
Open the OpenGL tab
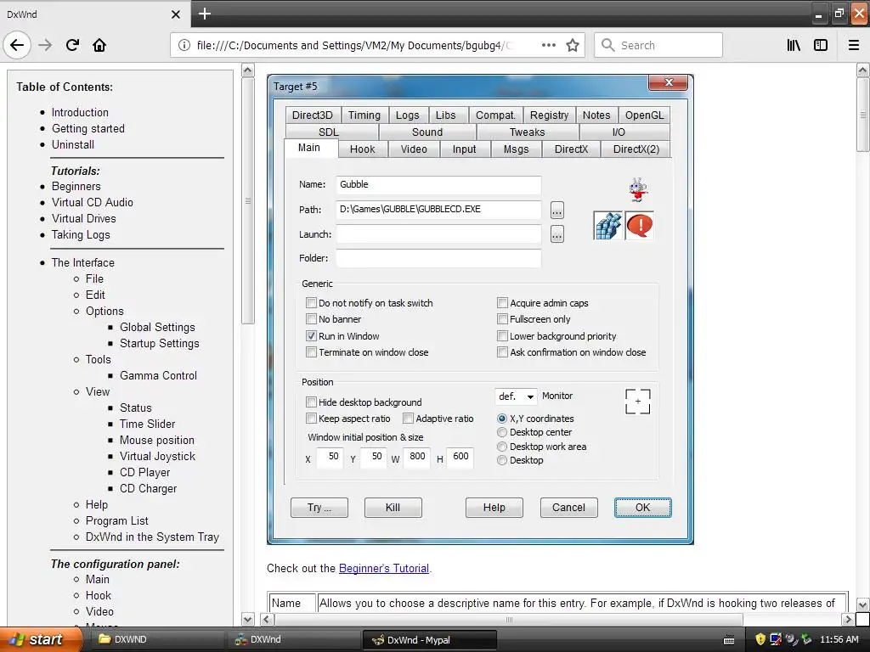click(x=644, y=115)
